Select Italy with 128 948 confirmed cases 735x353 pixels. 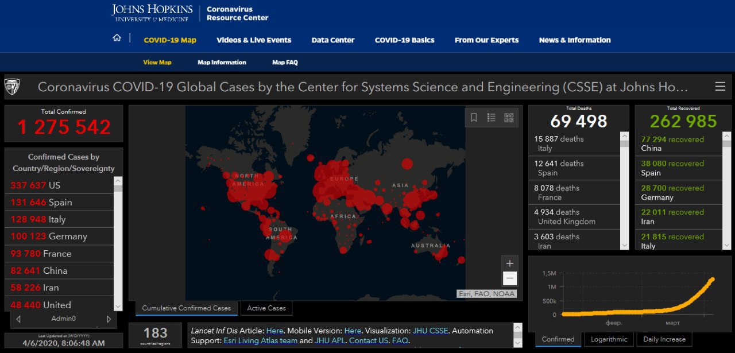pyautogui.click(x=60, y=219)
